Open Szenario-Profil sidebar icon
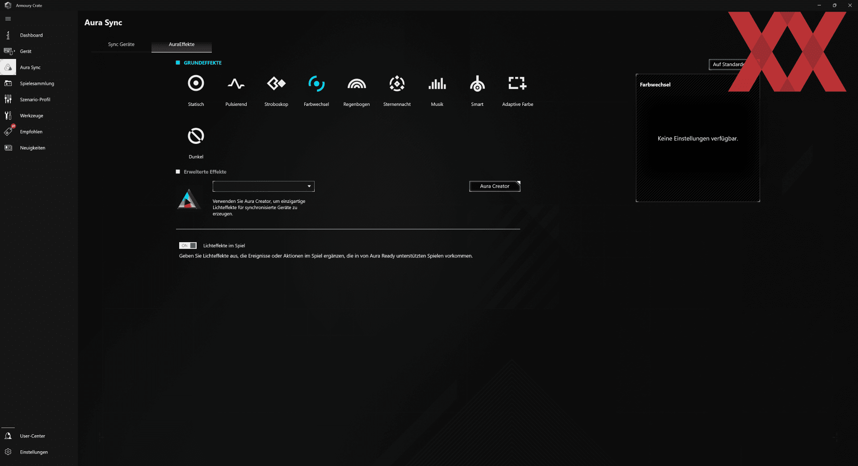Image resolution: width=858 pixels, height=466 pixels. coord(8,100)
